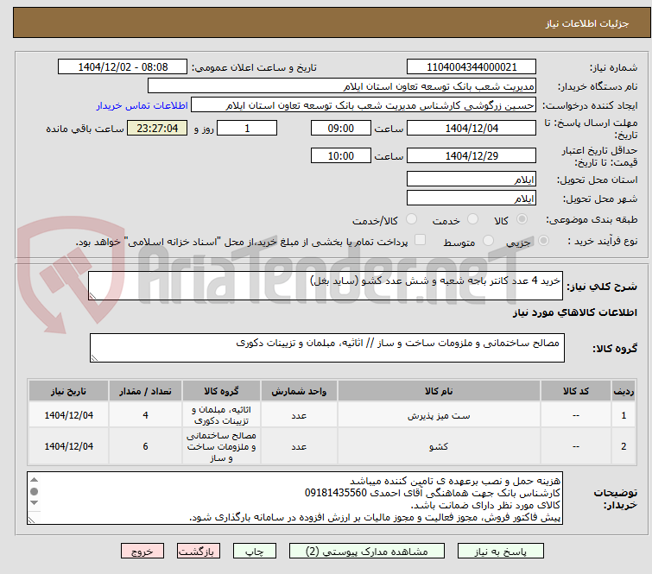
Task: Click the phone number 09181435560 text
Action: coord(336,493)
